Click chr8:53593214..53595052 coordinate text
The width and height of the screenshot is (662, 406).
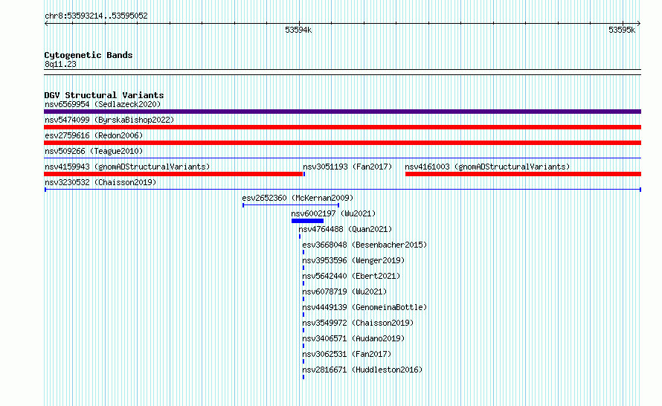96,16
